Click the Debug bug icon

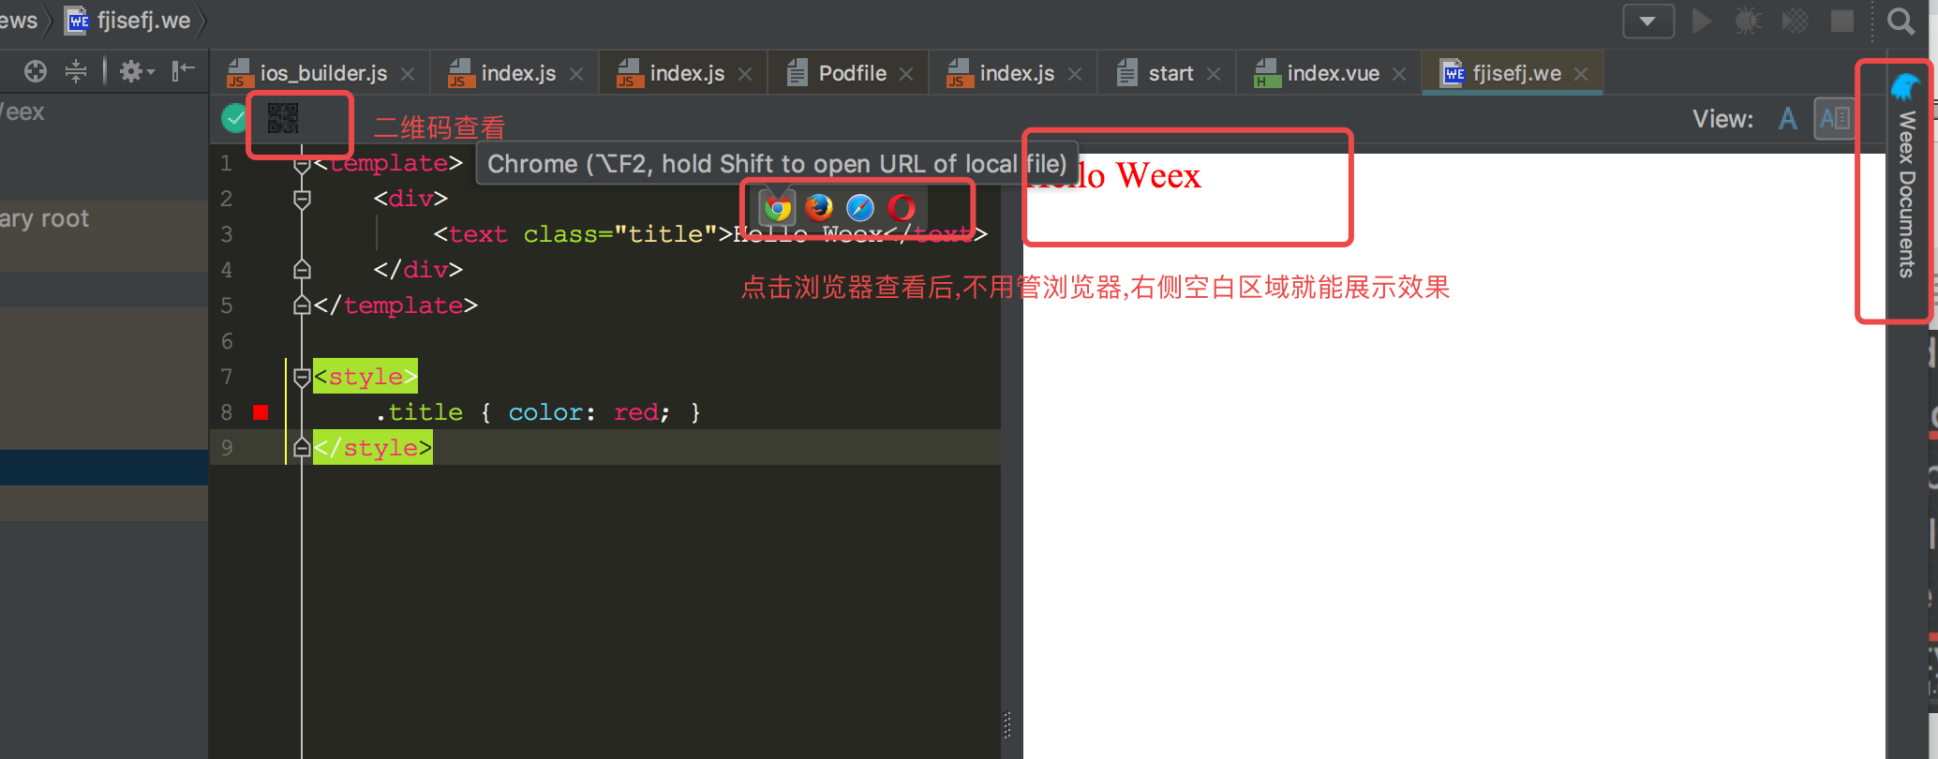point(1748,21)
